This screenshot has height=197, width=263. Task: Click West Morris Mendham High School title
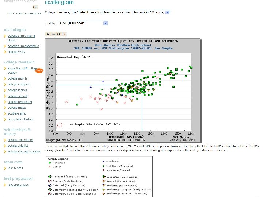[x=123, y=45]
